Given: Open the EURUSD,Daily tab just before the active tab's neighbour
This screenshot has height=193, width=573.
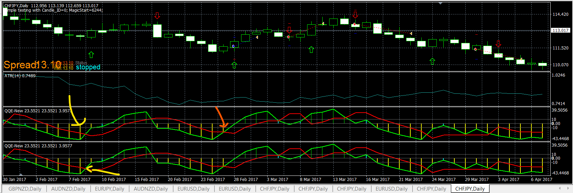Looking at the screenshot, I should (391, 189).
